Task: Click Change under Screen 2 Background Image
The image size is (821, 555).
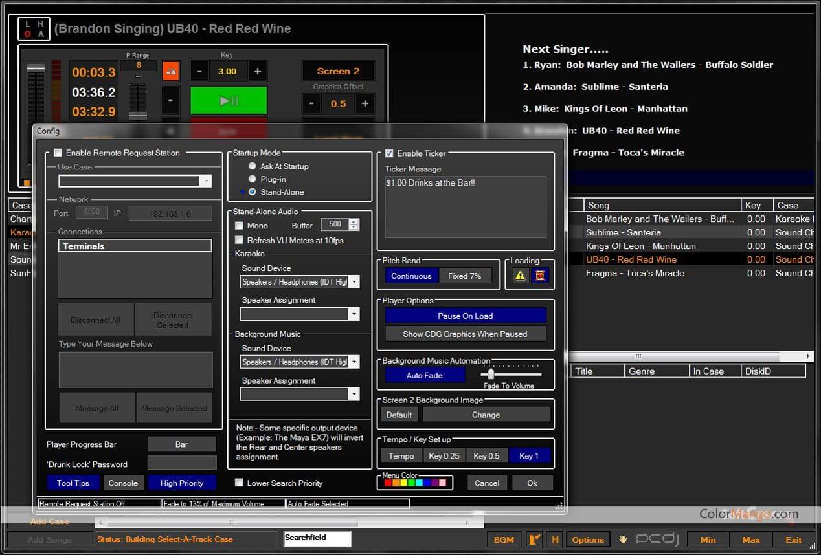Action: (486, 414)
